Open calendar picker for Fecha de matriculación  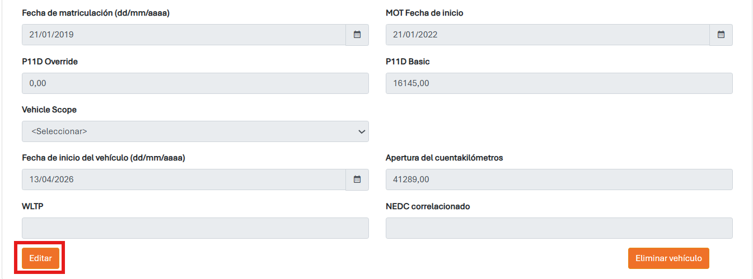coord(357,35)
